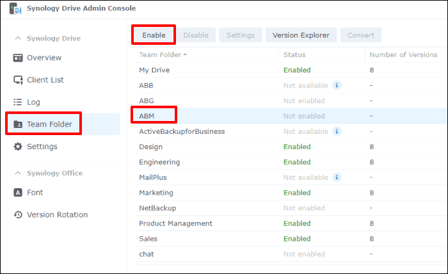Click the info icon beside ABB status

point(337,85)
